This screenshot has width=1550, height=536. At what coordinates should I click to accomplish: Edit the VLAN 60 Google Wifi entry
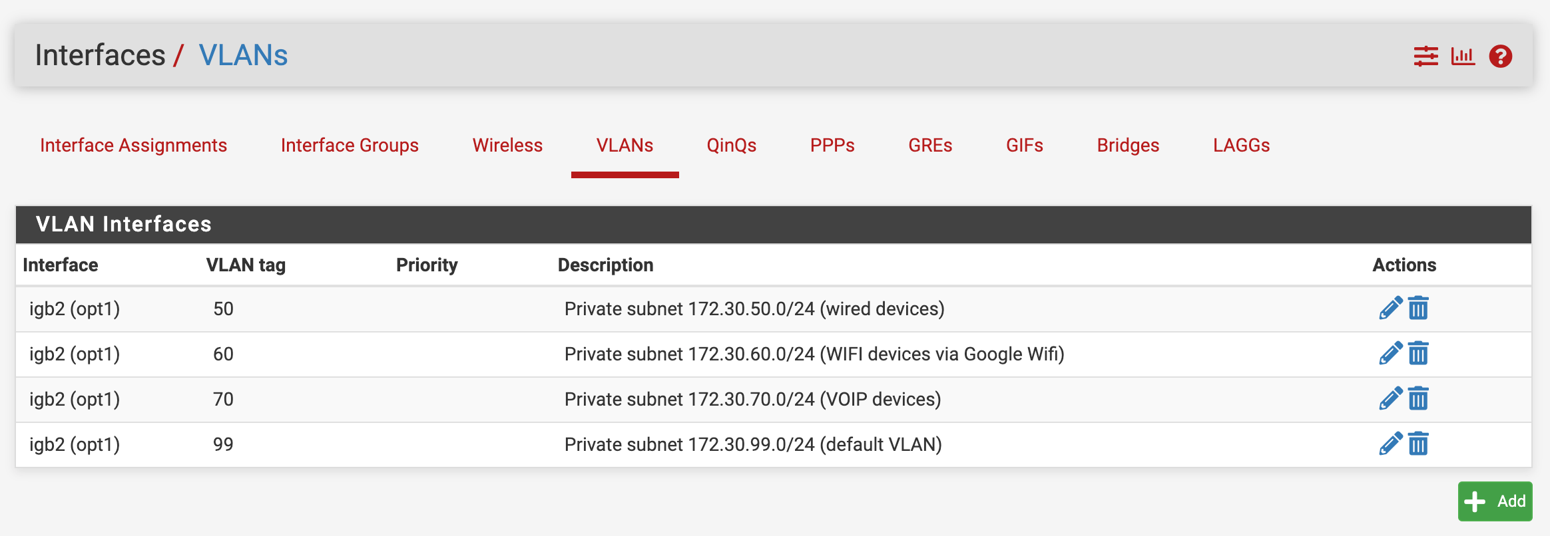pos(1390,354)
